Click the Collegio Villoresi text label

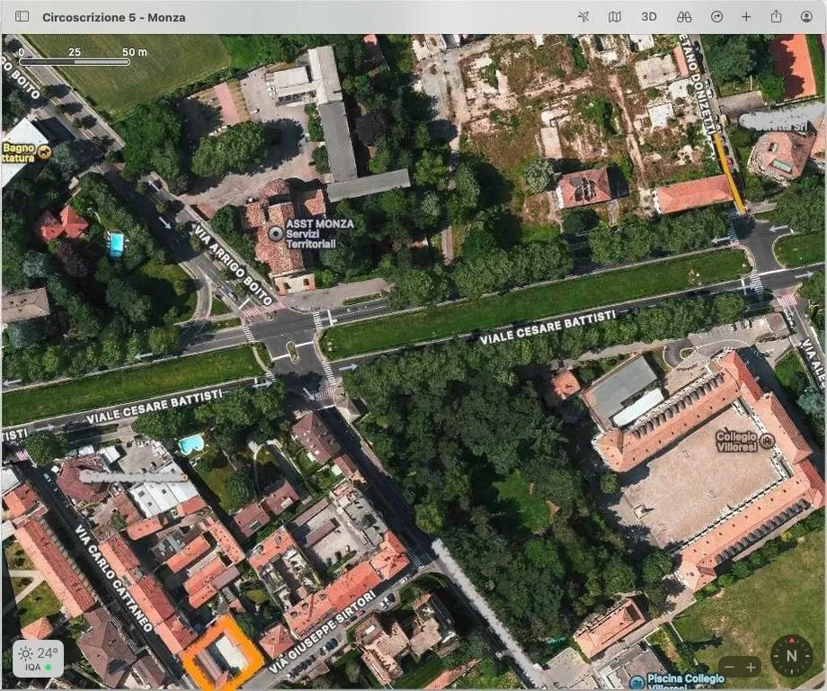tap(736, 441)
